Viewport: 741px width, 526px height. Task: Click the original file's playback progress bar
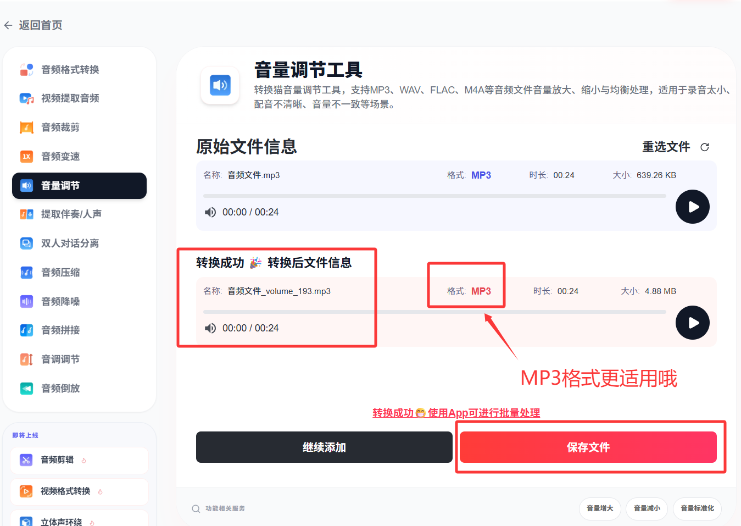click(434, 196)
